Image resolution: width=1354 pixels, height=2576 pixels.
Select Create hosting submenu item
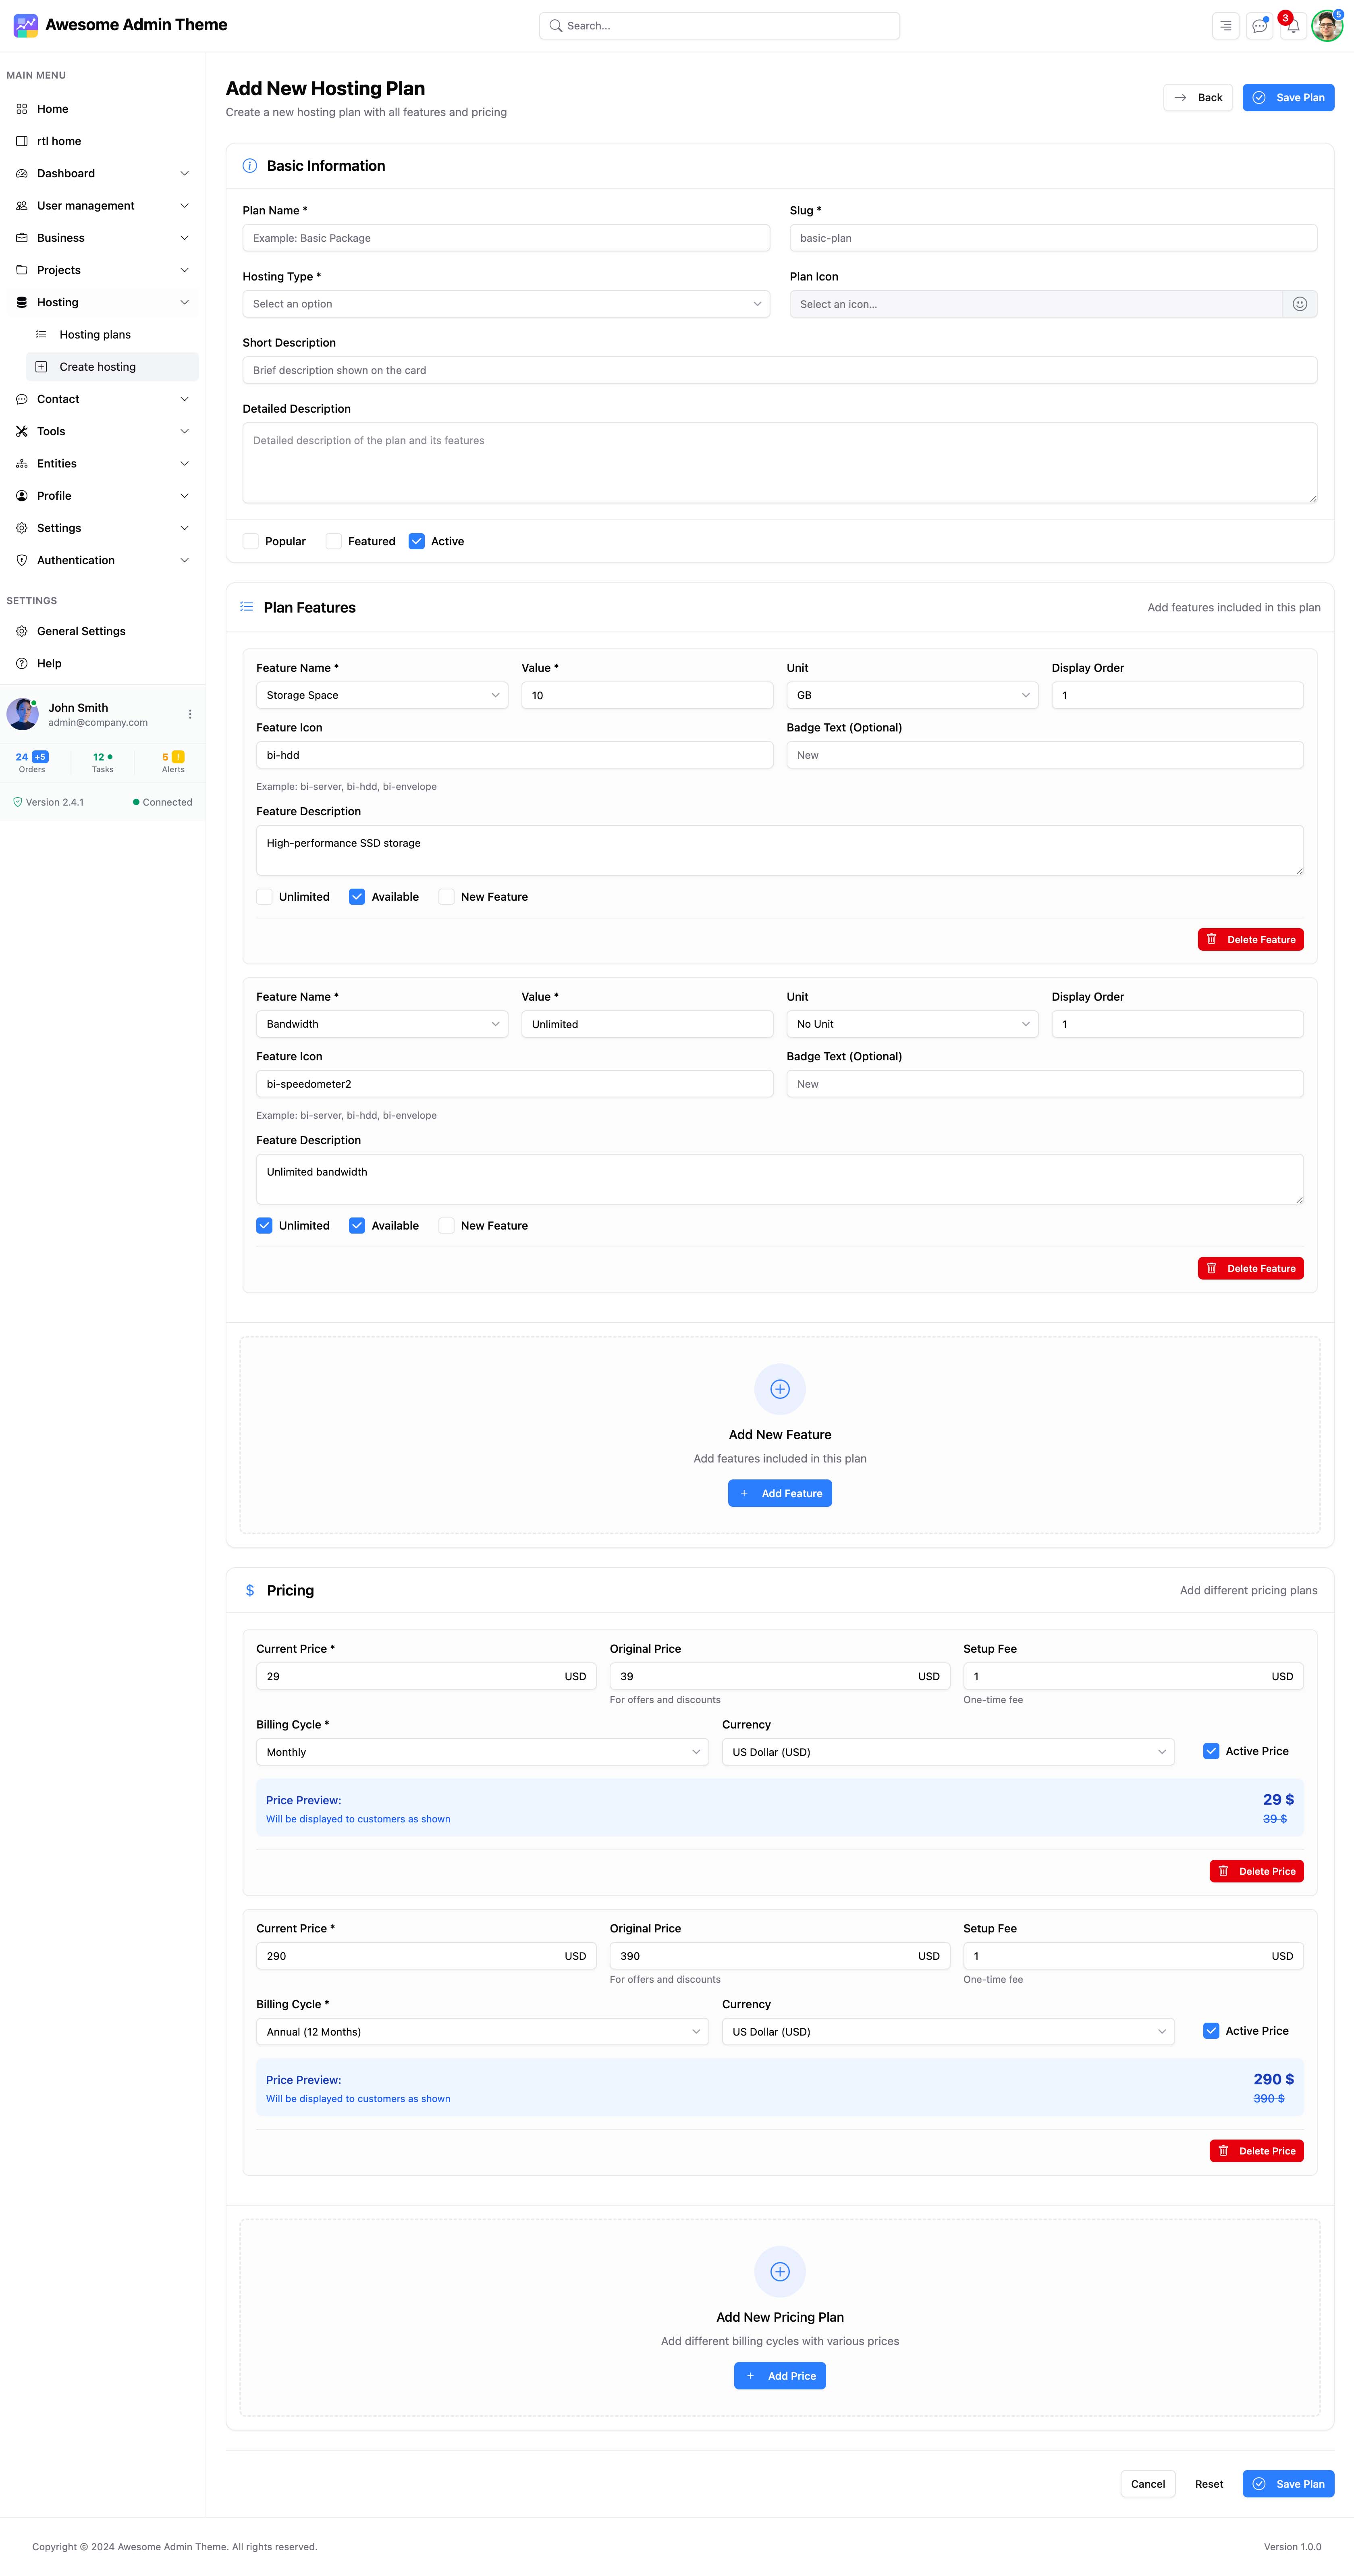pyautogui.click(x=112, y=367)
